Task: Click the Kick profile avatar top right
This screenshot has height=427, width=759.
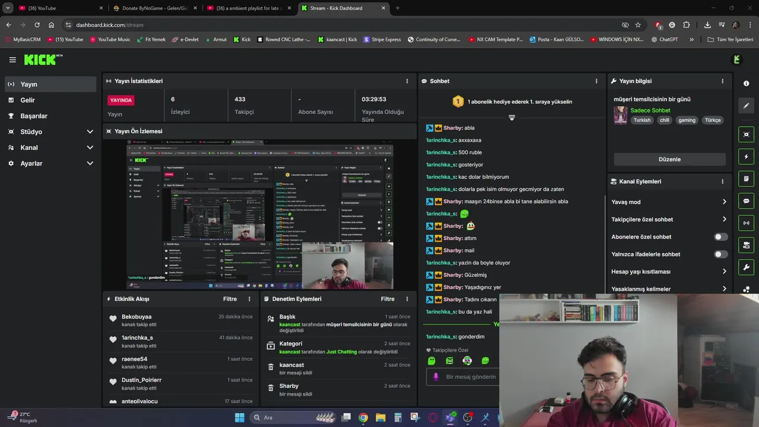Action: click(x=737, y=59)
